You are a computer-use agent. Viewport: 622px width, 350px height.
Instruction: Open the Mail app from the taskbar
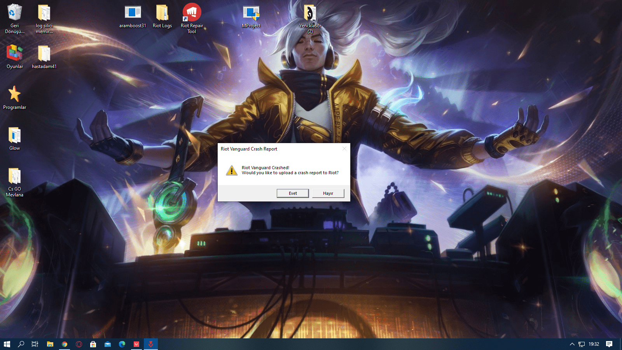108,344
